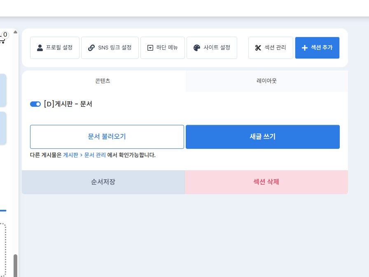Screen dimensions: 369x277
Task: Click the plus icon inside 섹션 추가
Action: [305, 47]
